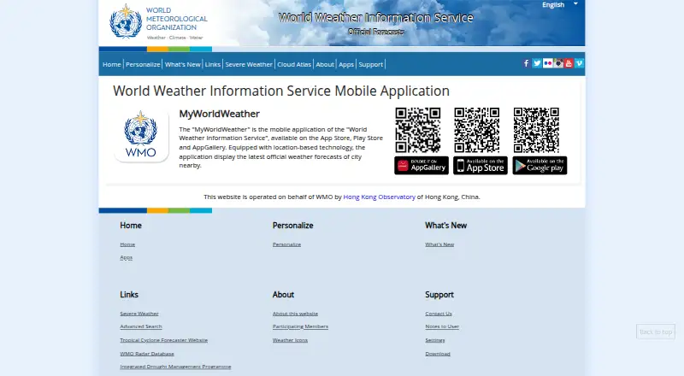This screenshot has height=376, width=684.
Task: Open Support in the navigation bar
Action: click(370, 64)
